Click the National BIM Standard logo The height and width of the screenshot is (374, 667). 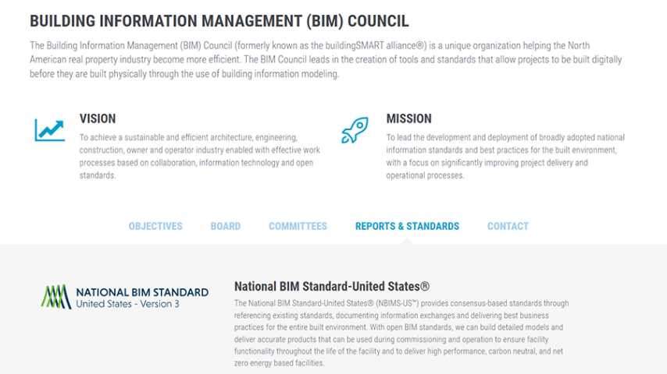point(125,297)
